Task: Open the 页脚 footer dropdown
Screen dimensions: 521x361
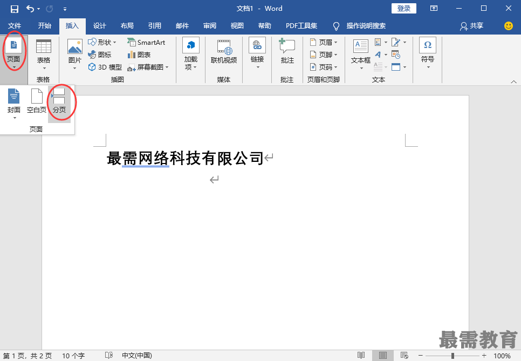Action: [x=324, y=55]
